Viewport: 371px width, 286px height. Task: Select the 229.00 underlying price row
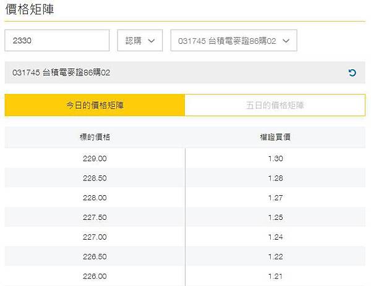click(x=185, y=158)
